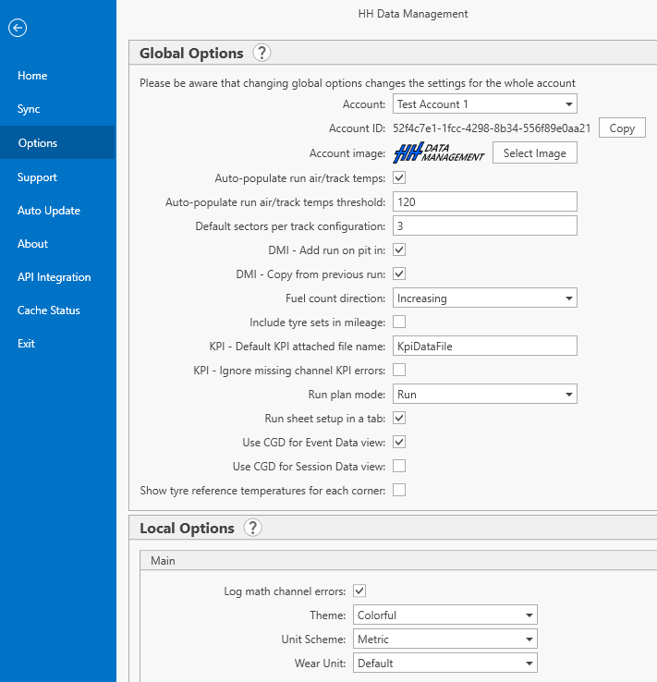
Task: Open the Run plan mode dropdown
Action: tap(484, 395)
